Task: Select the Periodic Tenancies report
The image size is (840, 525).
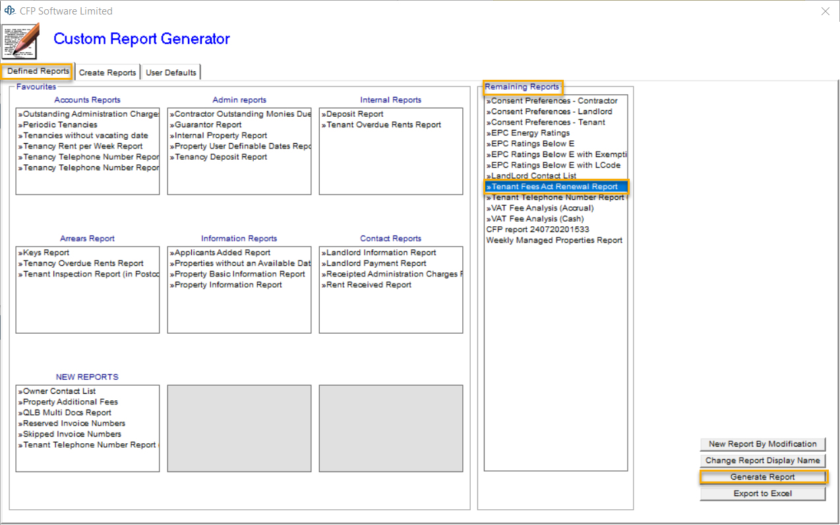Action: point(58,125)
